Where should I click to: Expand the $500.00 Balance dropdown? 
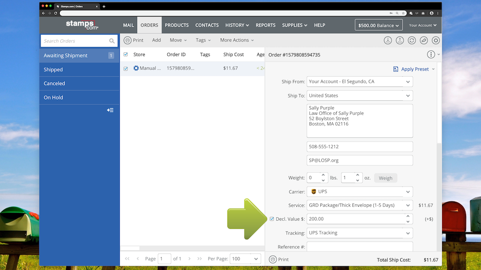tap(379, 25)
